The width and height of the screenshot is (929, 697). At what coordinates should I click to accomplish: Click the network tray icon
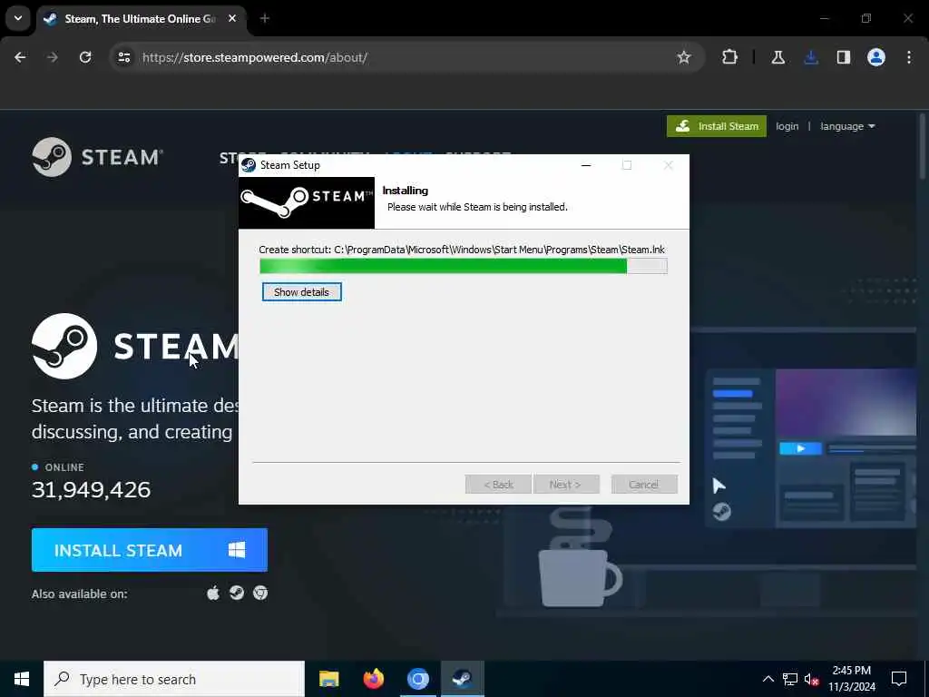790,679
